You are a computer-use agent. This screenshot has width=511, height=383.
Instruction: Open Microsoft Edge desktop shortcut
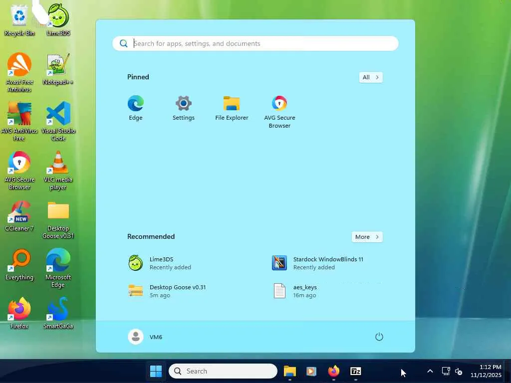[58, 268]
